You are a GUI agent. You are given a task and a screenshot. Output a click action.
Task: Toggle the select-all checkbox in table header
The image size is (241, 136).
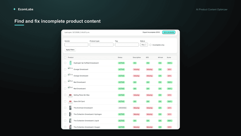[65, 57]
